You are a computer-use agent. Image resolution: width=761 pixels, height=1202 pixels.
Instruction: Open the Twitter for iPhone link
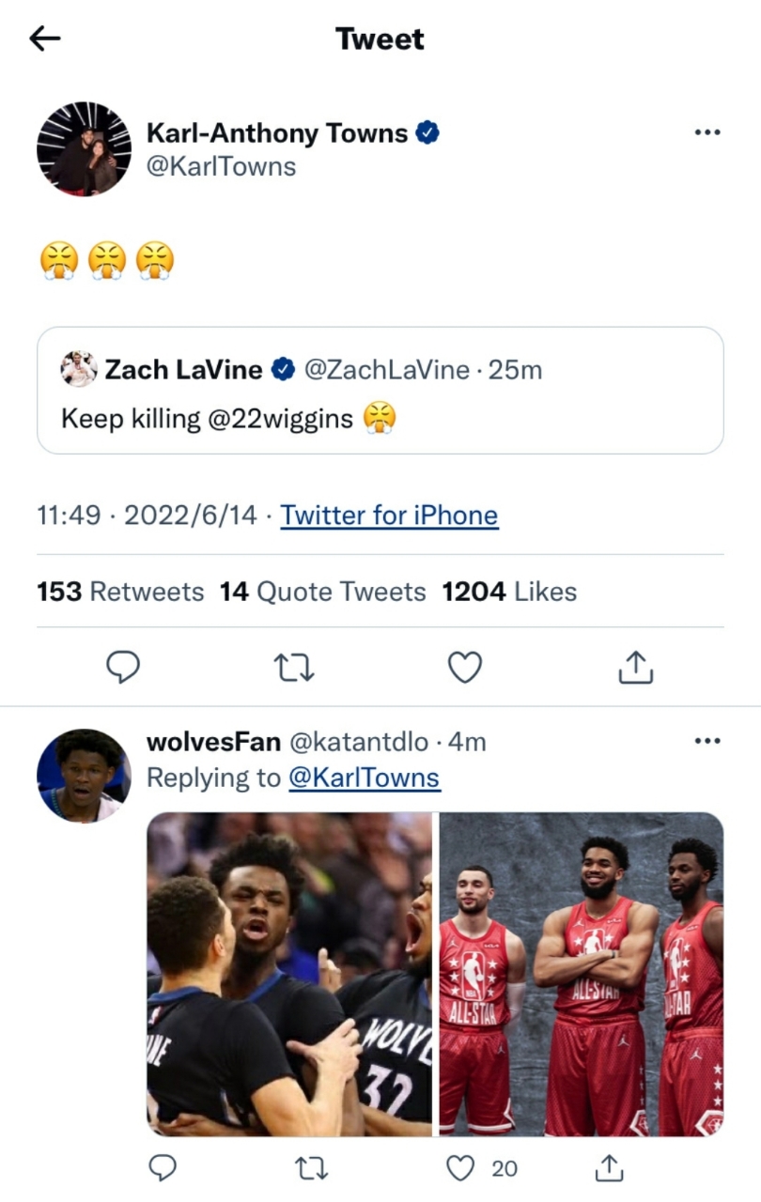tap(389, 516)
